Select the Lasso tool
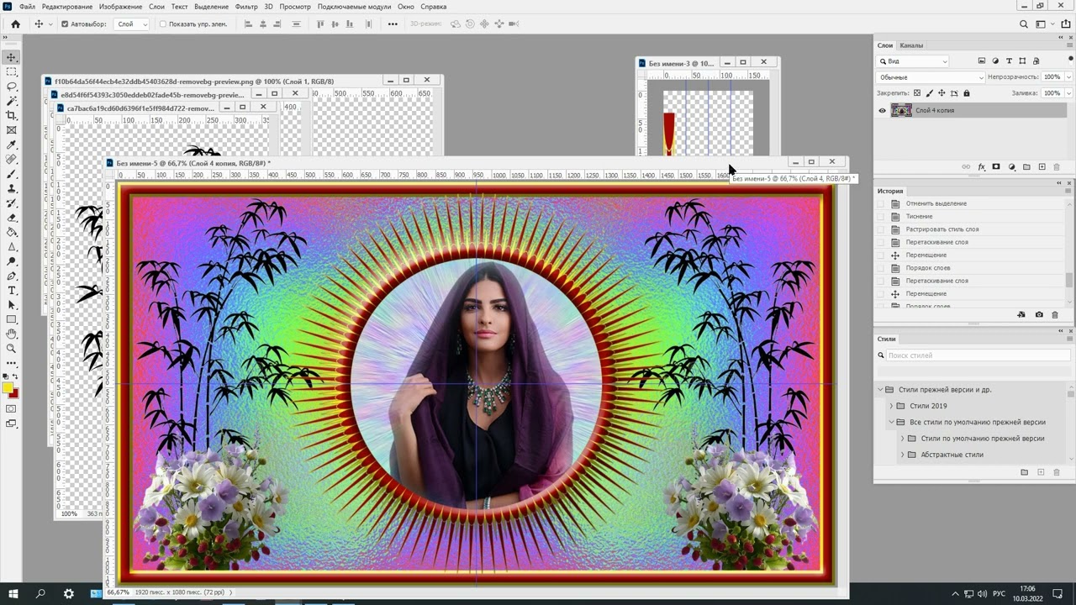Image resolution: width=1076 pixels, height=605 pixels. [11, 87]
